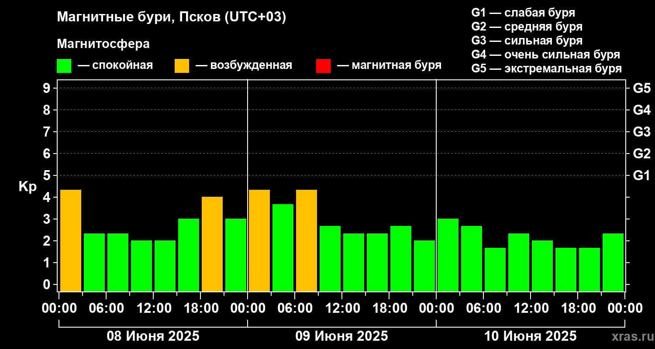
Task: Click the green 09:00–12:00 bar on 09 Июня
Action: (x=330, y=259)
